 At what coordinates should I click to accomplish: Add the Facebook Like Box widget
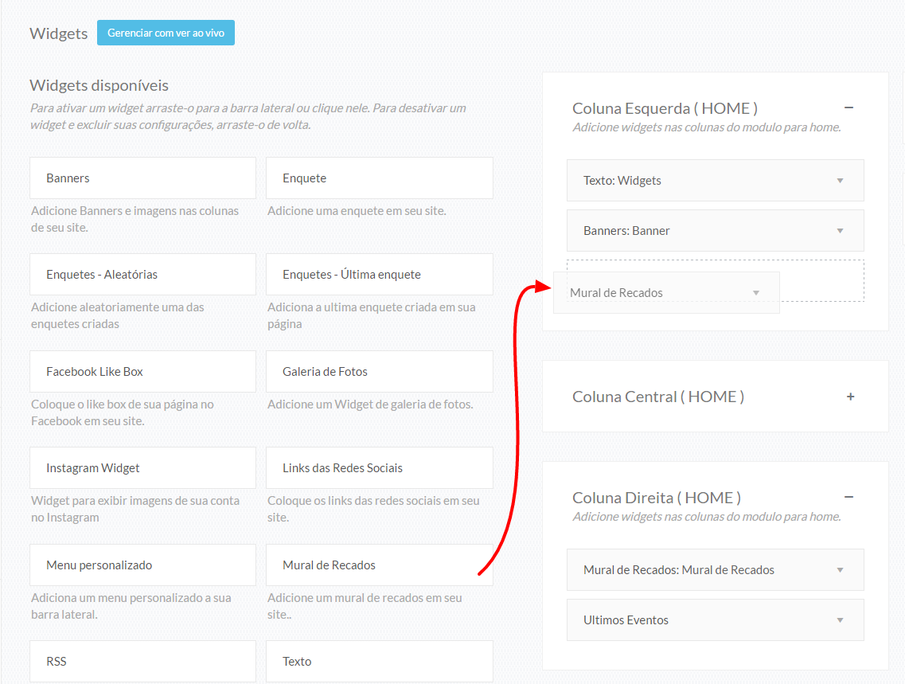(x=142, y=371)
